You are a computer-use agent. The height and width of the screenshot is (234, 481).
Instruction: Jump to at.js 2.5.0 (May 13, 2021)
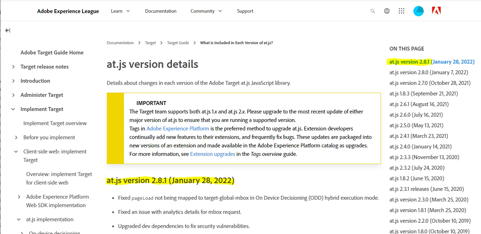point(416,125)
